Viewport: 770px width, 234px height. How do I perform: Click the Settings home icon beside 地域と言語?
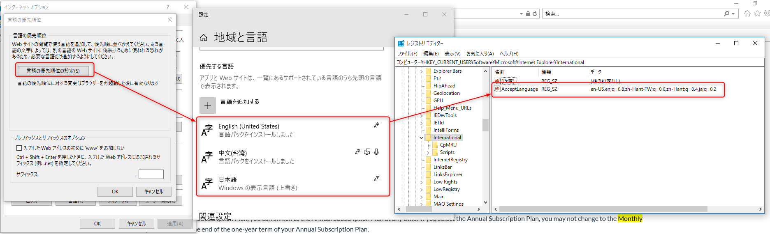click(x=204, y=38)
